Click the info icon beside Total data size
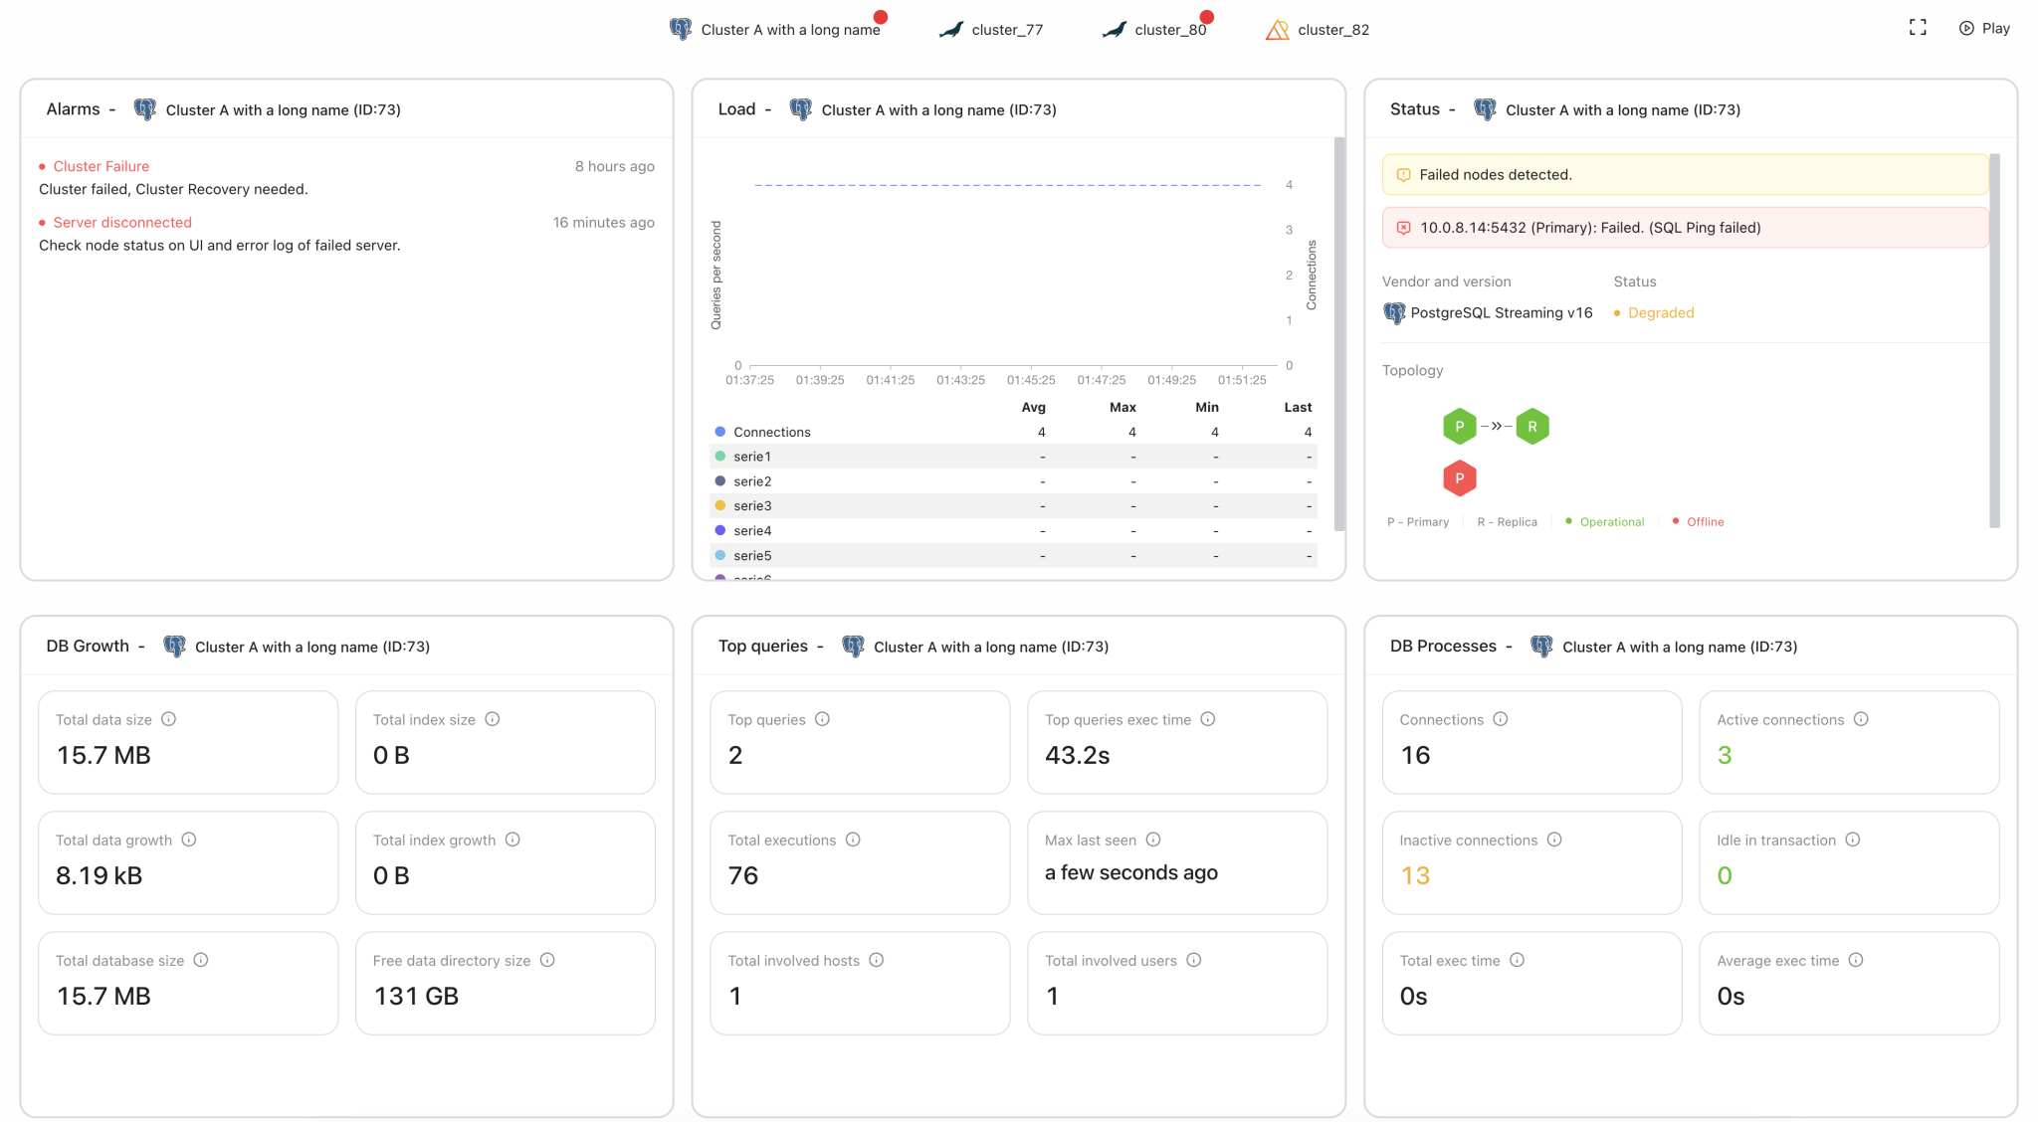 (169, 719)
